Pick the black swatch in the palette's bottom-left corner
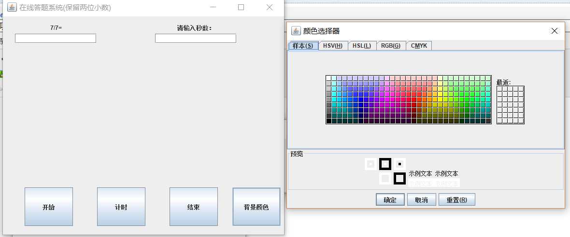This screenshot has height=237, width=570. (328, 121)
